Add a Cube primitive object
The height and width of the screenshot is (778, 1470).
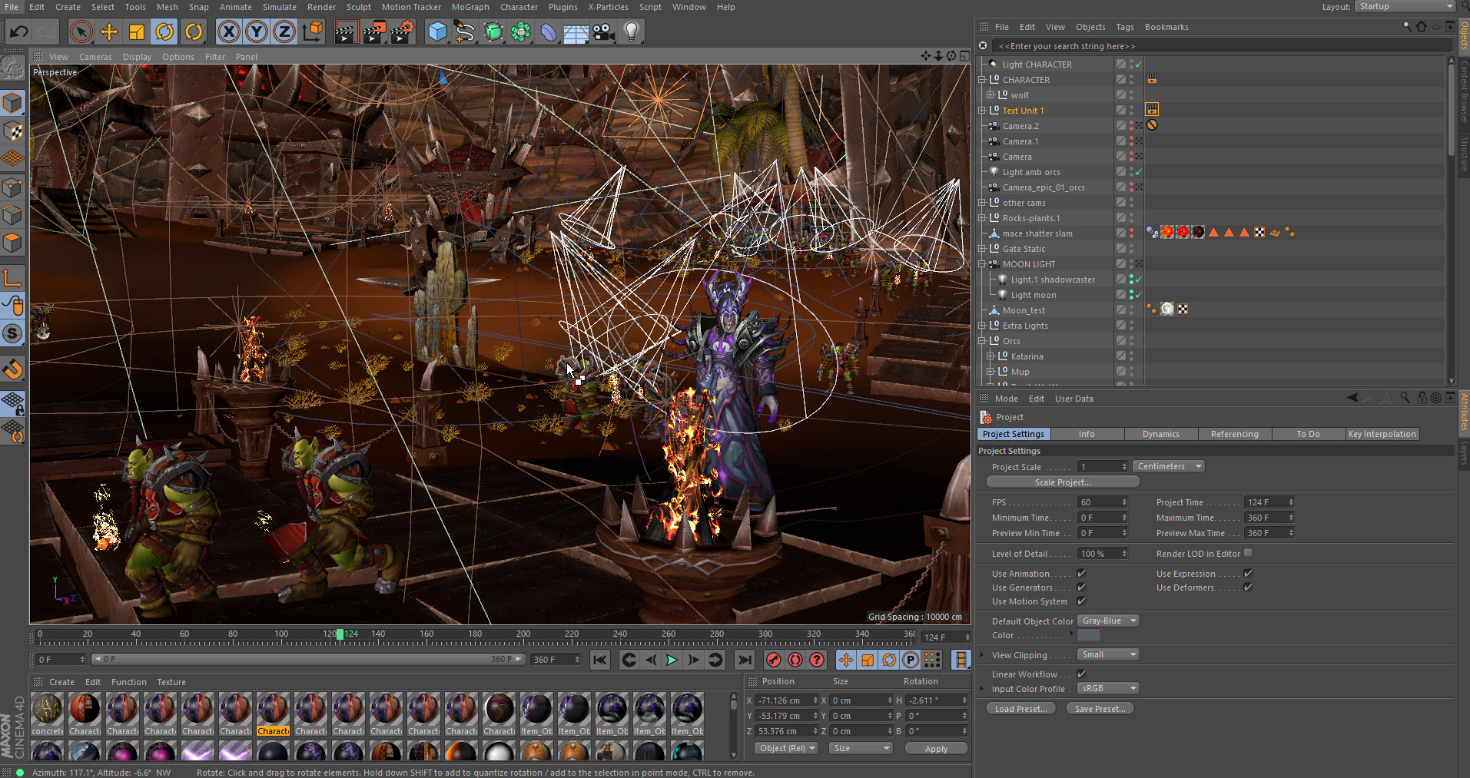point(437,32)
